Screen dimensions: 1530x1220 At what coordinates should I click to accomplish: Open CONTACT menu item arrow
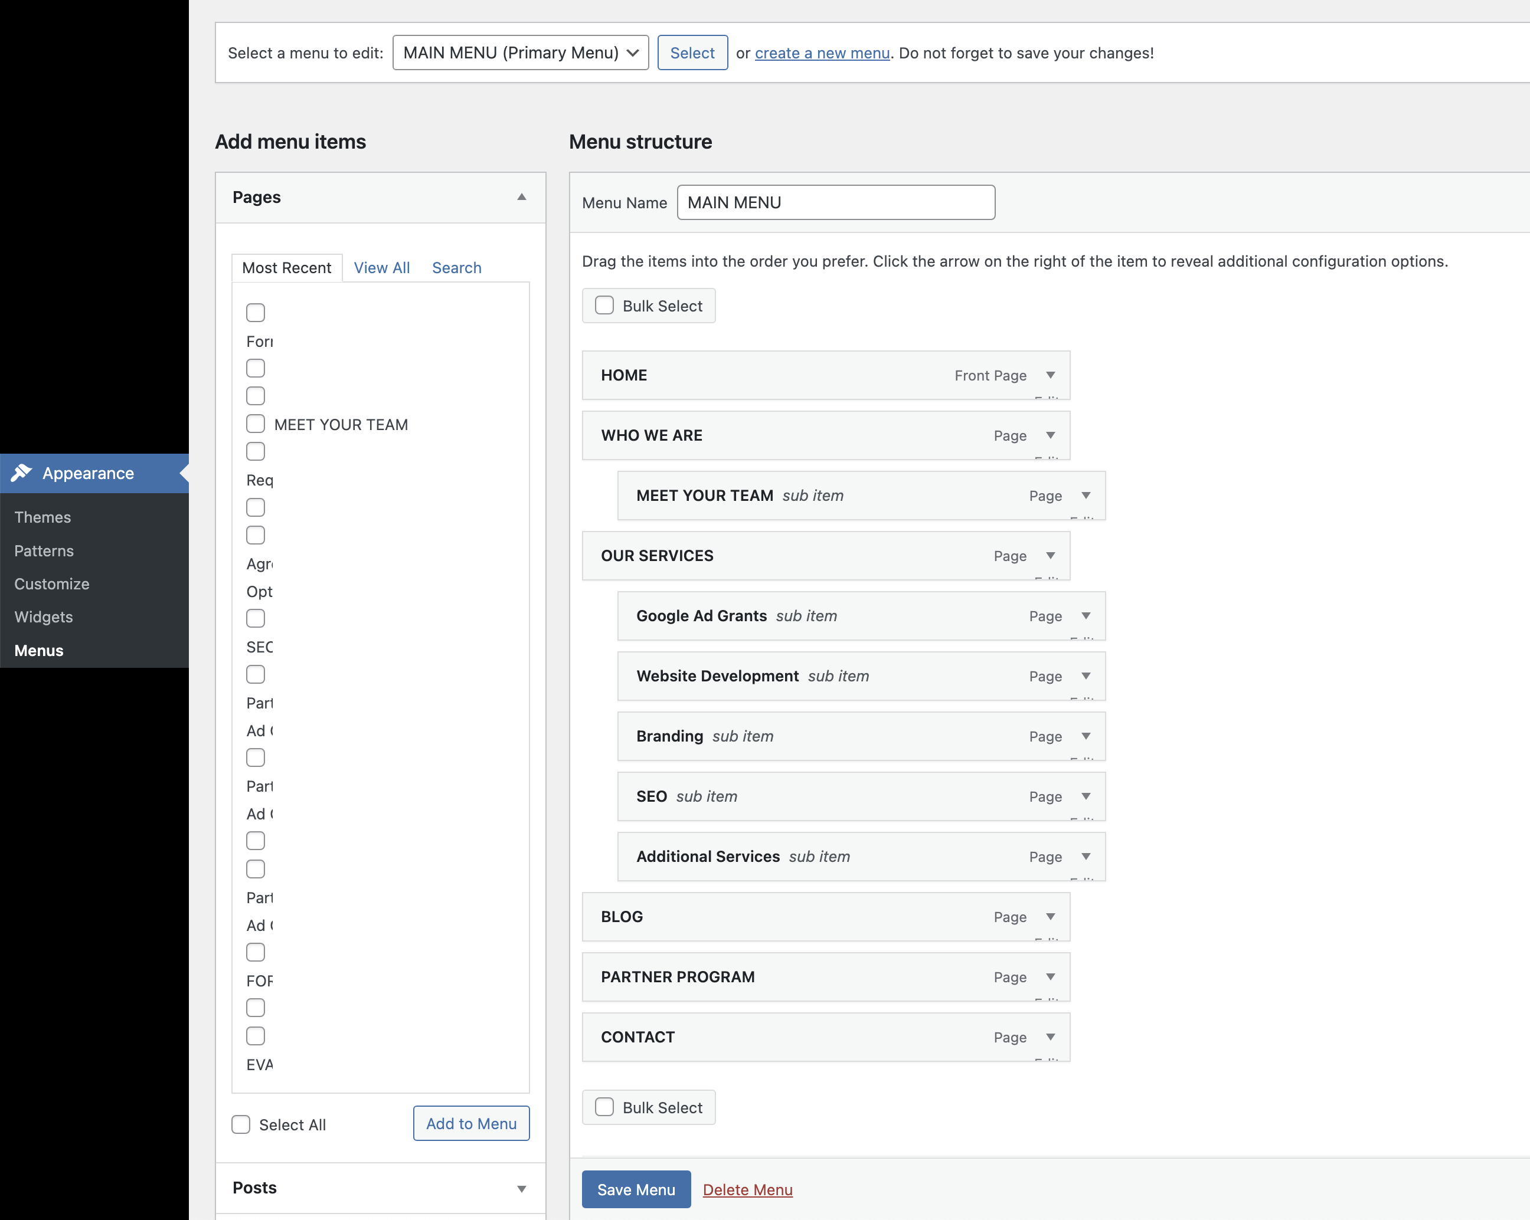point(1050,1037)
